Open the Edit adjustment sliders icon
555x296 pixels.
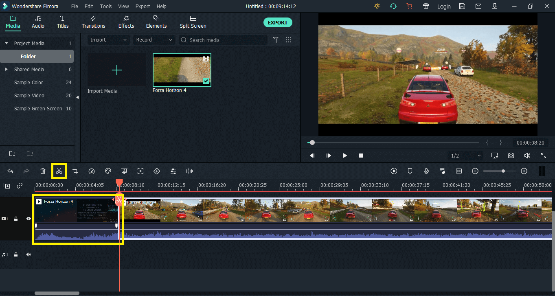[x=173, y=171]
